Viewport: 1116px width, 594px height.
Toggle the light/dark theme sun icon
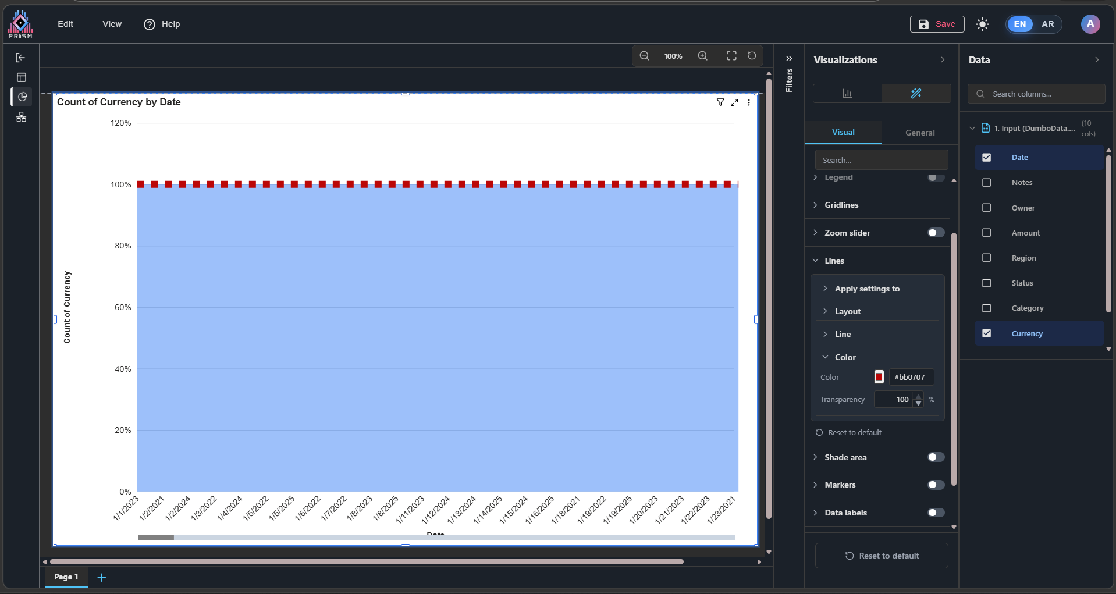pyautogui.click(x=982, y=24)
